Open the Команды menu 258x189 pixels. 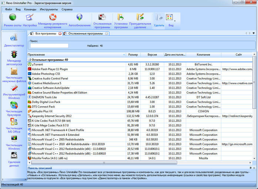30,9
